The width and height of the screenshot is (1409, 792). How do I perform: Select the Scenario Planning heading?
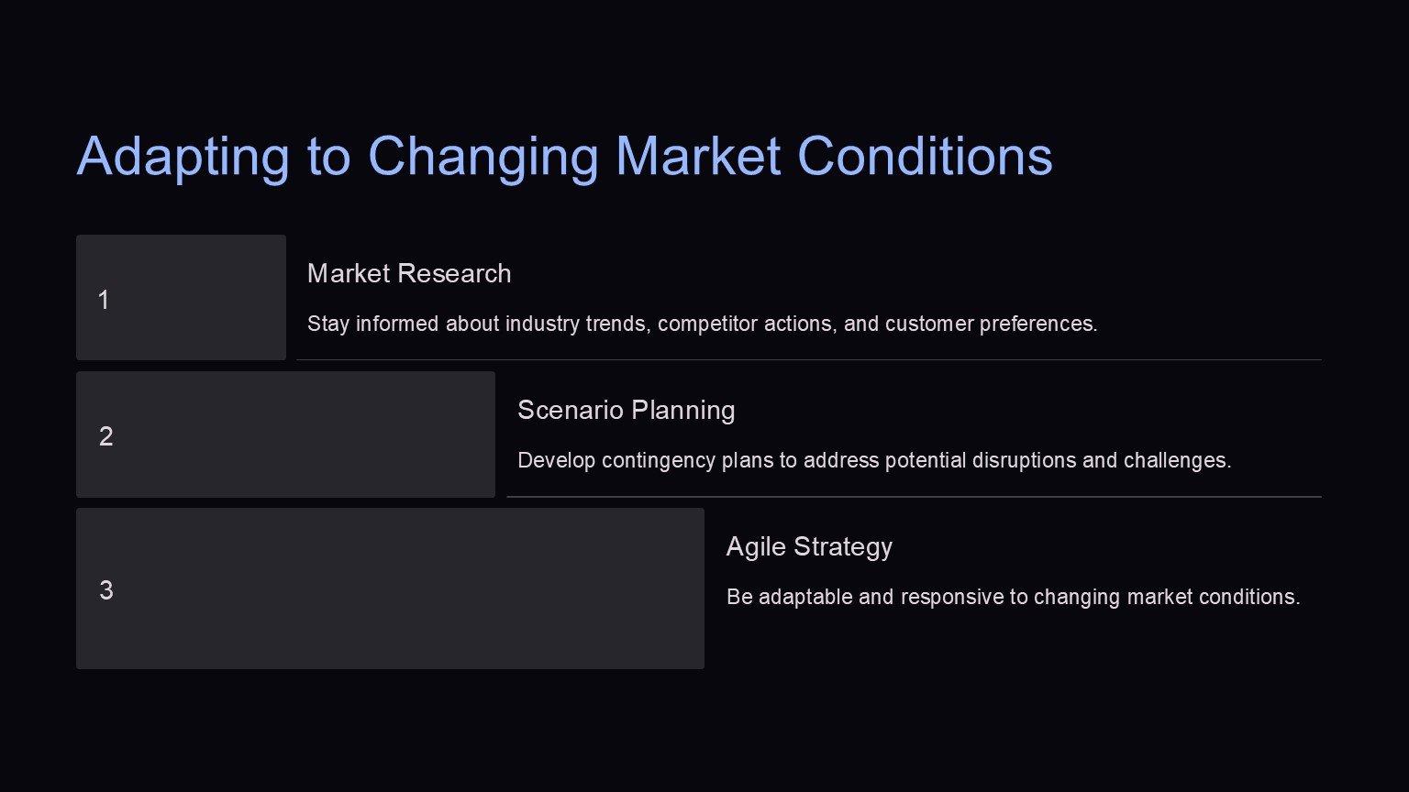pos(626,410)
